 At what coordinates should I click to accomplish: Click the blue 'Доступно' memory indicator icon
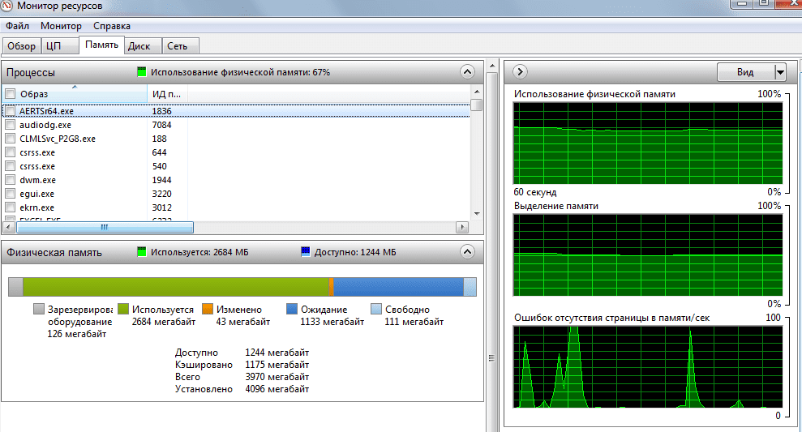(x=306, y=252)
